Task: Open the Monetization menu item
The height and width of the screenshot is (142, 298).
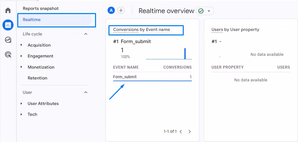Action: coord(41,67)
